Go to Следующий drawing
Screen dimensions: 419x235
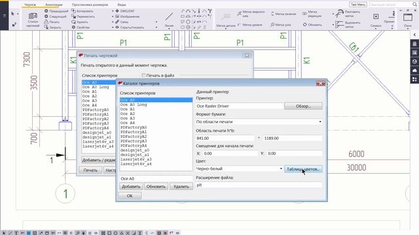(x=55, y=16)
